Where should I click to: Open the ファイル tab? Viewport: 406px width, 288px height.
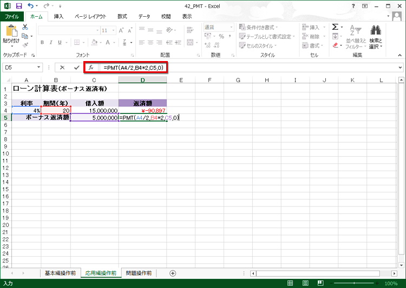click(12, 17)
